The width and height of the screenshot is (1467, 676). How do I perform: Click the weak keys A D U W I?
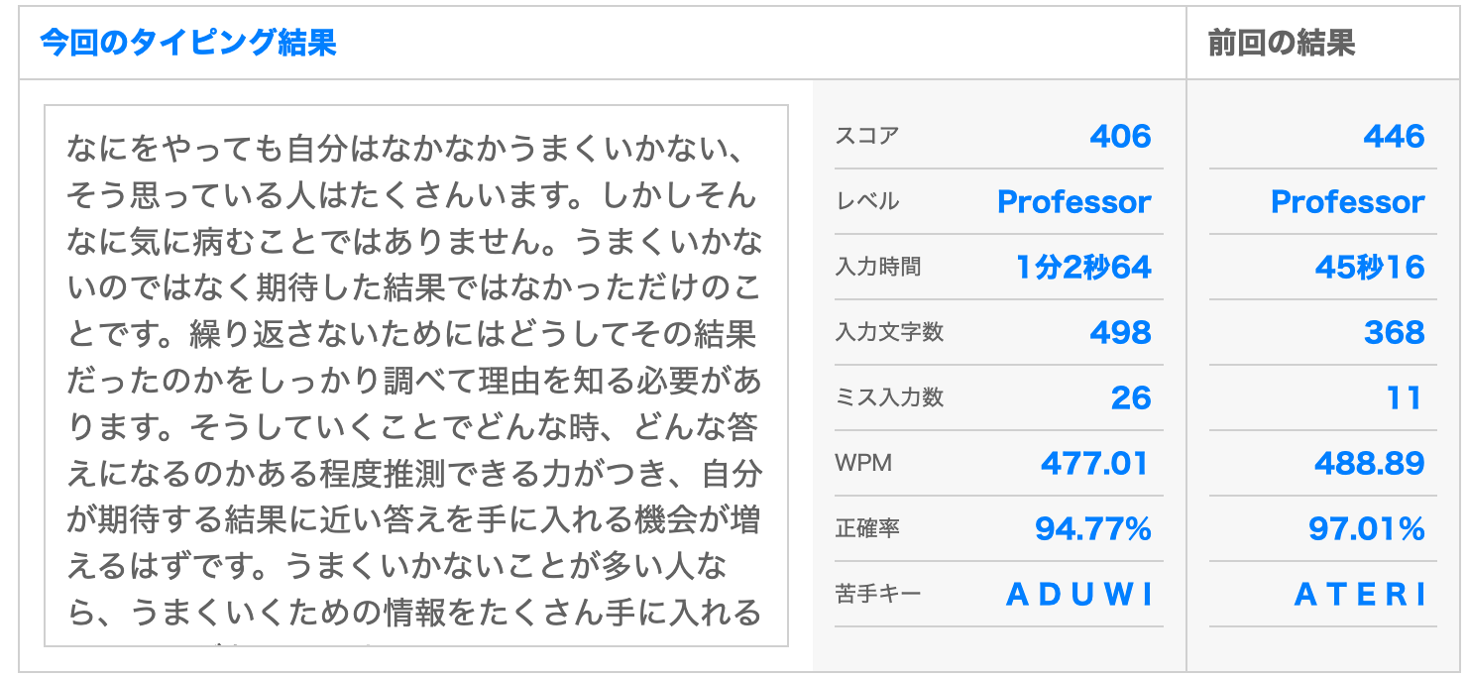(1080, 594)
